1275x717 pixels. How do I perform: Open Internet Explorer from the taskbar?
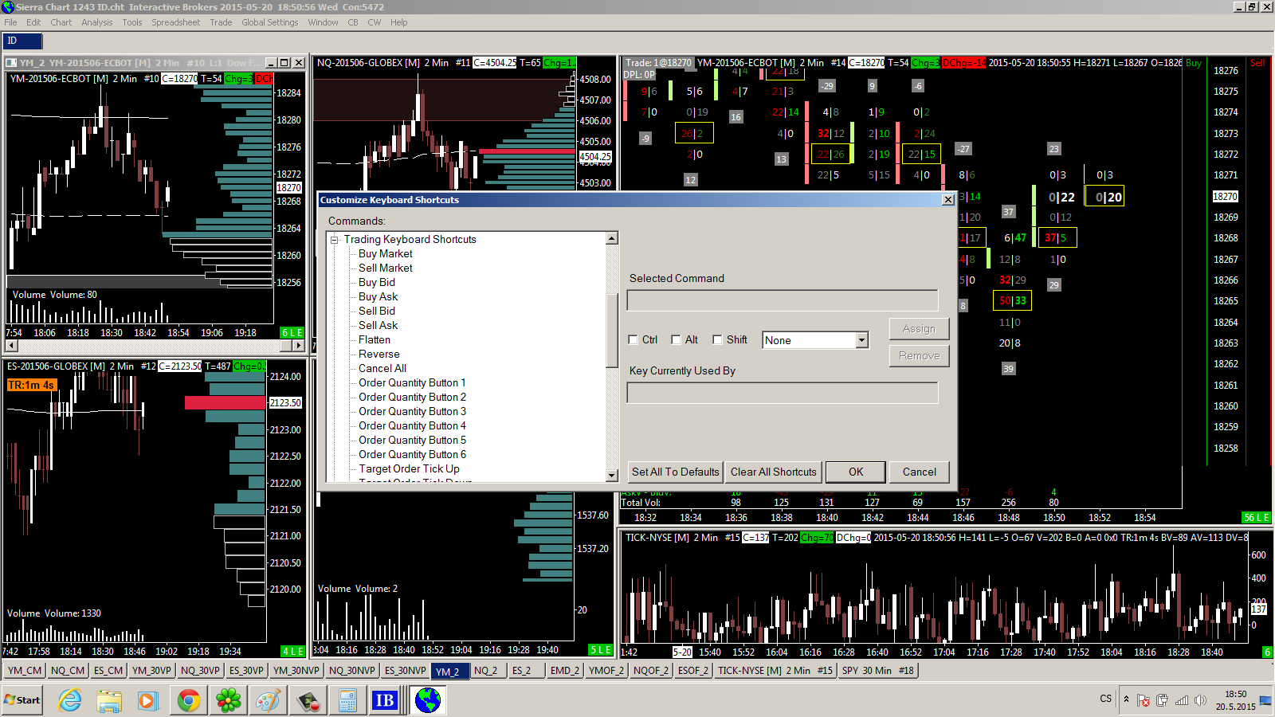click(70, 700)
